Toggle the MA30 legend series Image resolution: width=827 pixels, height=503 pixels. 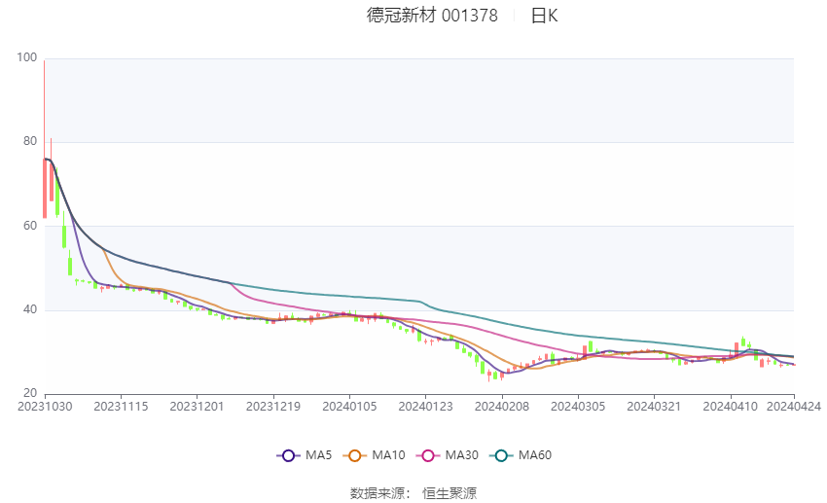click(448, 455)
